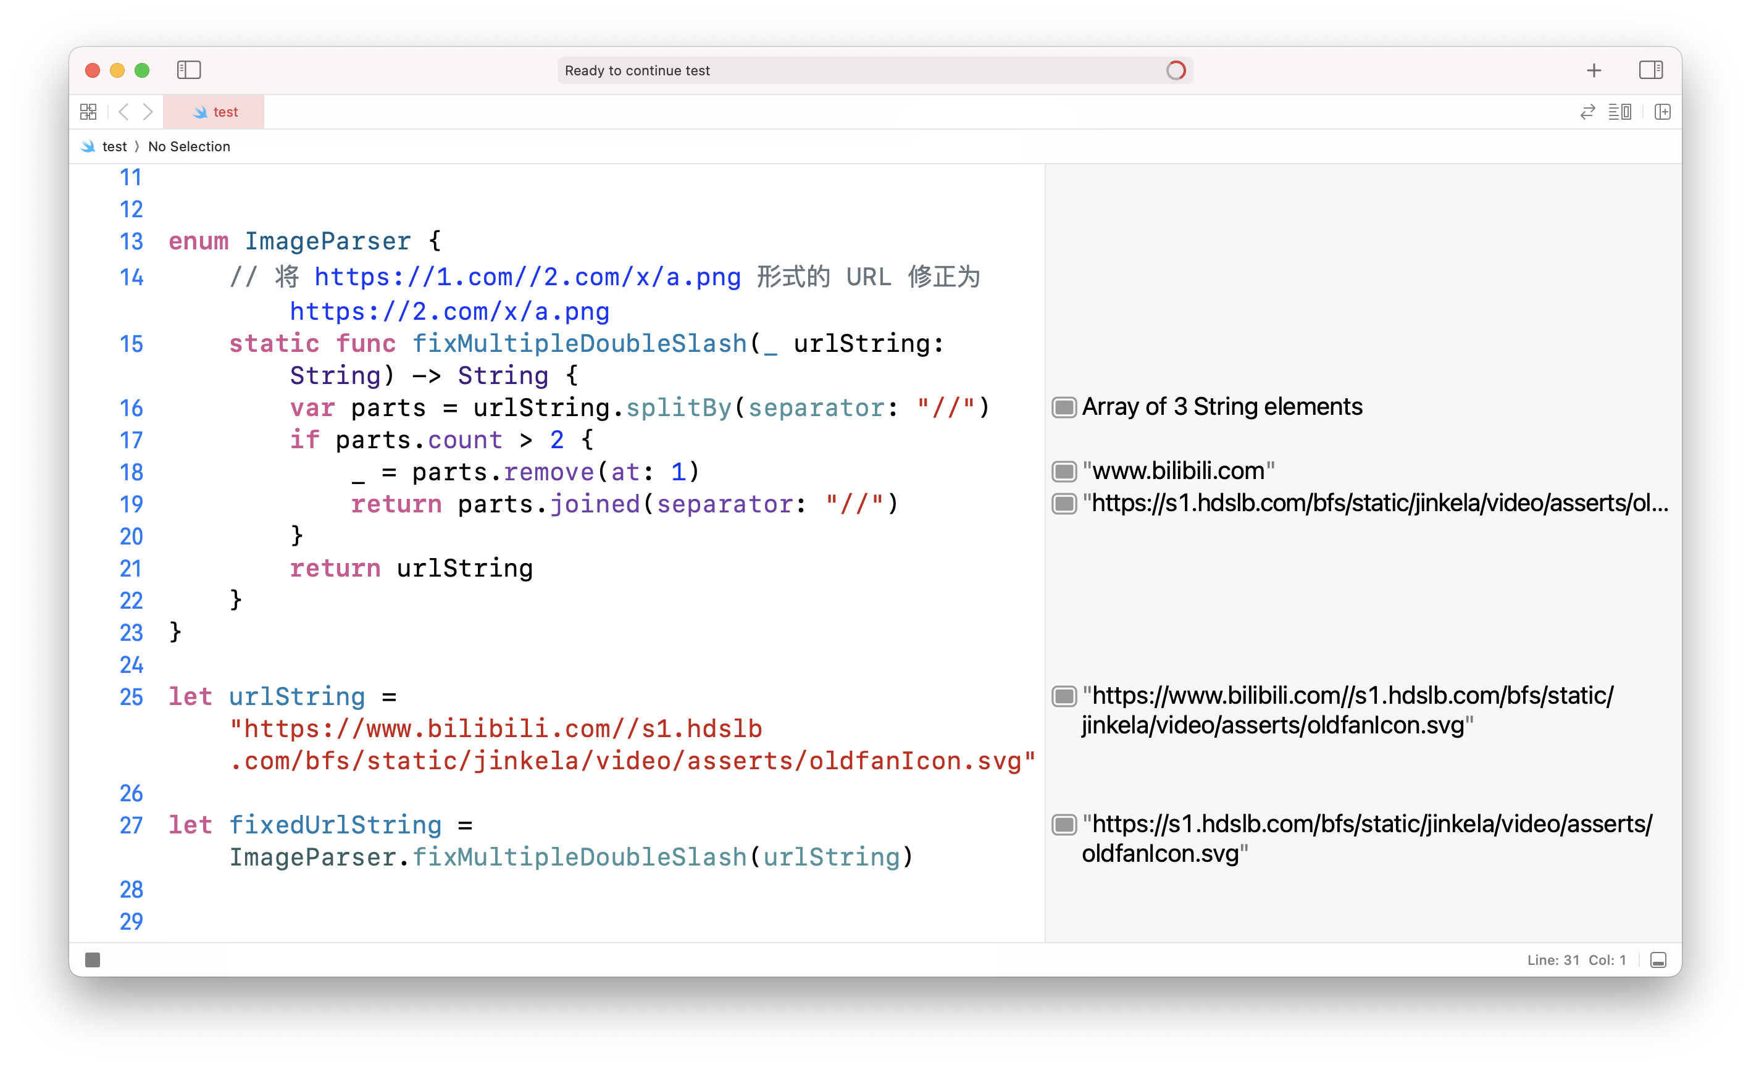Add an editor on the right
Viewport: 1751px width, 1068px height.
[x=1662, y=112]
